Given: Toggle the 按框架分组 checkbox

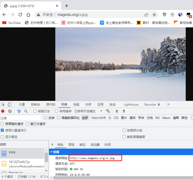Looking at the screenshot, I should pyautogui.click(x=124, y=130).
